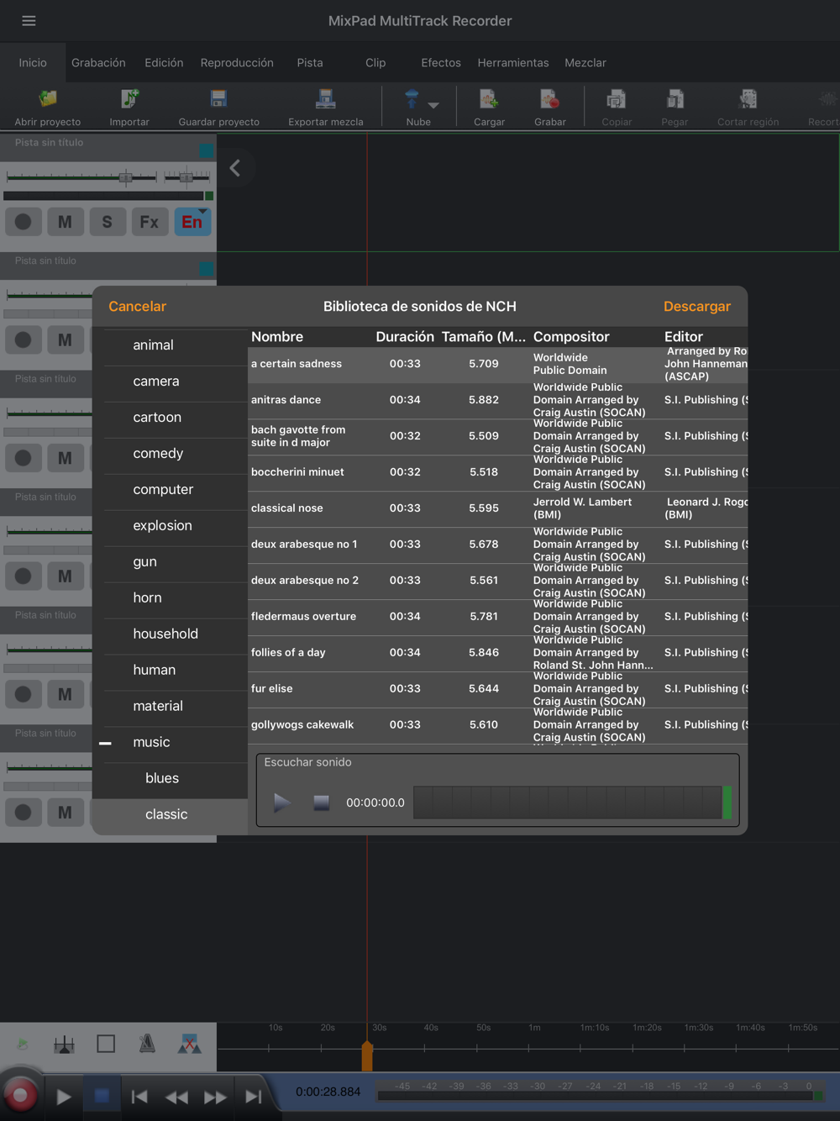Open the Nube dropdown arrow
Screen dimensions: 840x1121
433,105
